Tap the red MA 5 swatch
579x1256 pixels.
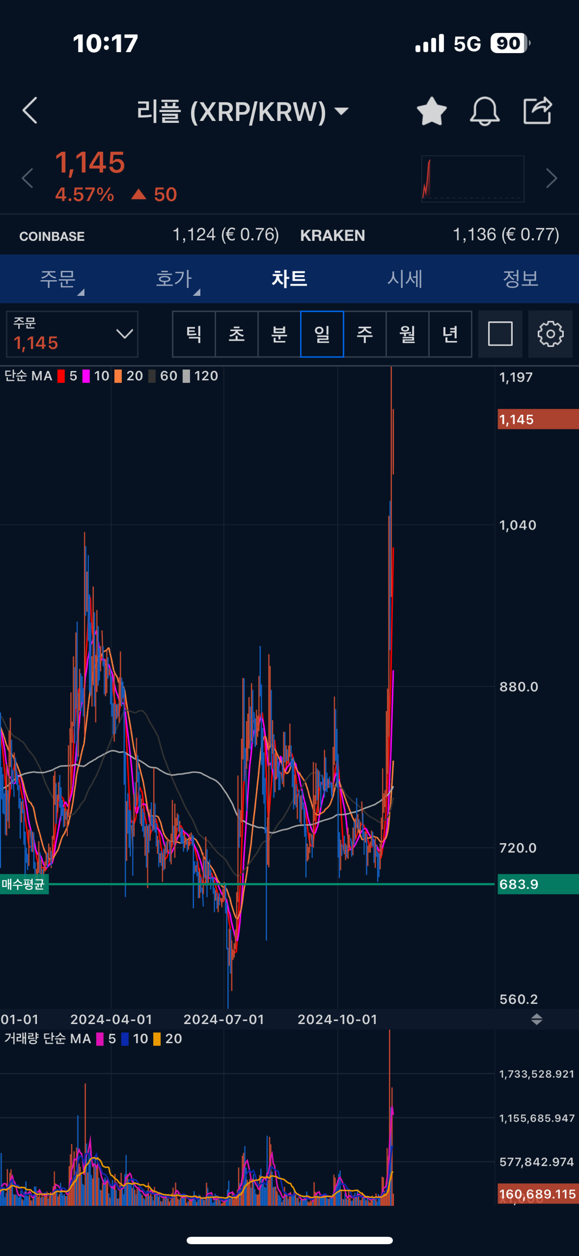click(61, 376)
